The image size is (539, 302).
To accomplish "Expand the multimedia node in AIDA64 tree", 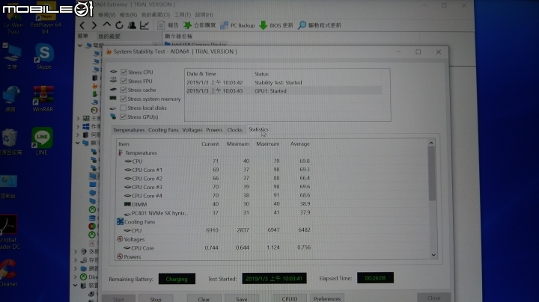I will pyautogui.click(x=76, y=252).
